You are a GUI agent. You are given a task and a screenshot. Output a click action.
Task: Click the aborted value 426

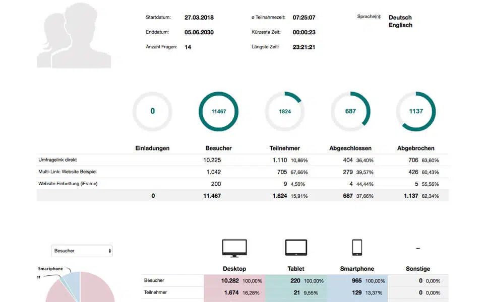[413, 172]
